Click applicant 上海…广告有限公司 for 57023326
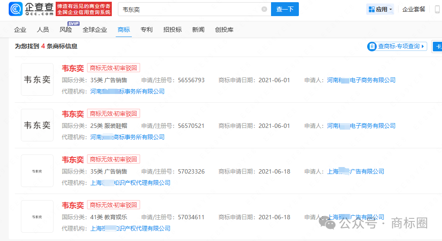This screenshot has width=442, height=241. pos(355,171)
